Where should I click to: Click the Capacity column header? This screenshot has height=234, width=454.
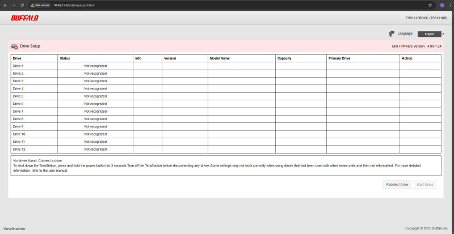click(x=301, y=58)
